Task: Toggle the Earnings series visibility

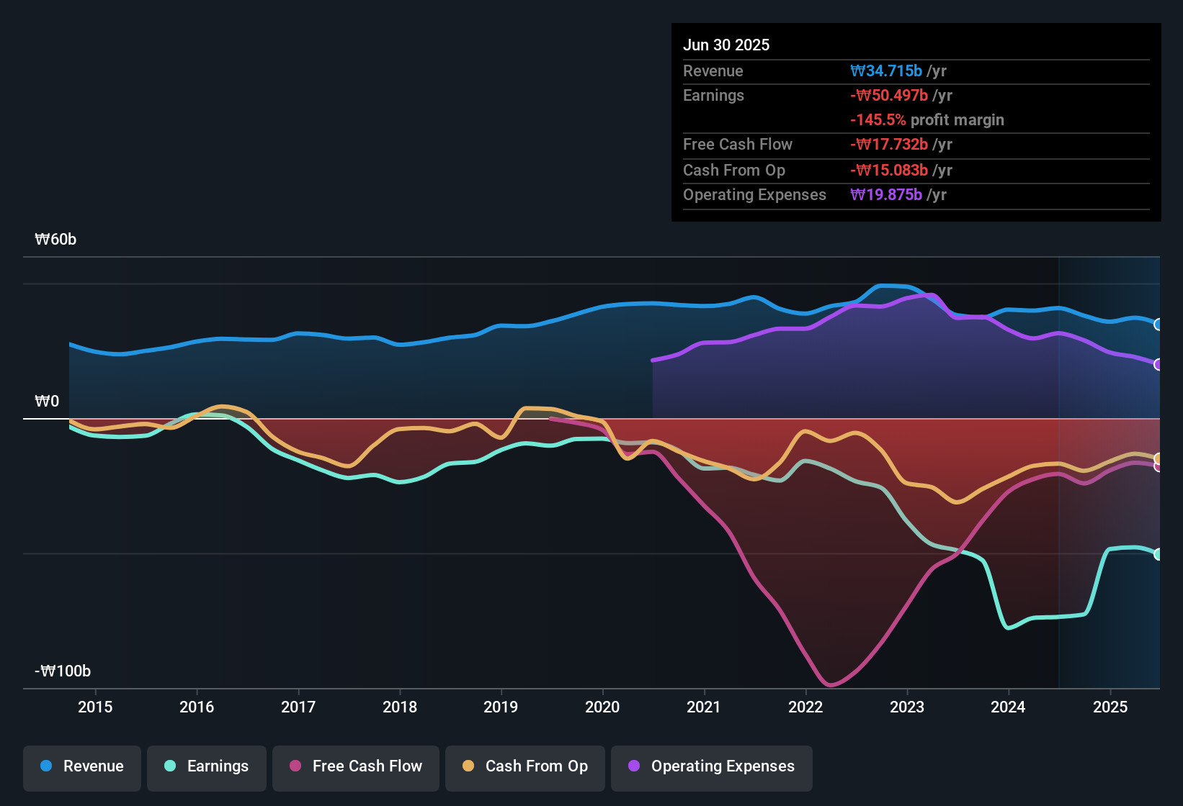Action: point(207,766)
